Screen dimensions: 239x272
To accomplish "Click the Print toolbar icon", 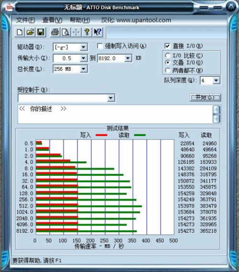I will pyautogui.click(x=55, y=32).
